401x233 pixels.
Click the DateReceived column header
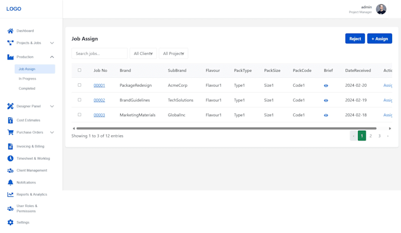(x=358, y=71)
